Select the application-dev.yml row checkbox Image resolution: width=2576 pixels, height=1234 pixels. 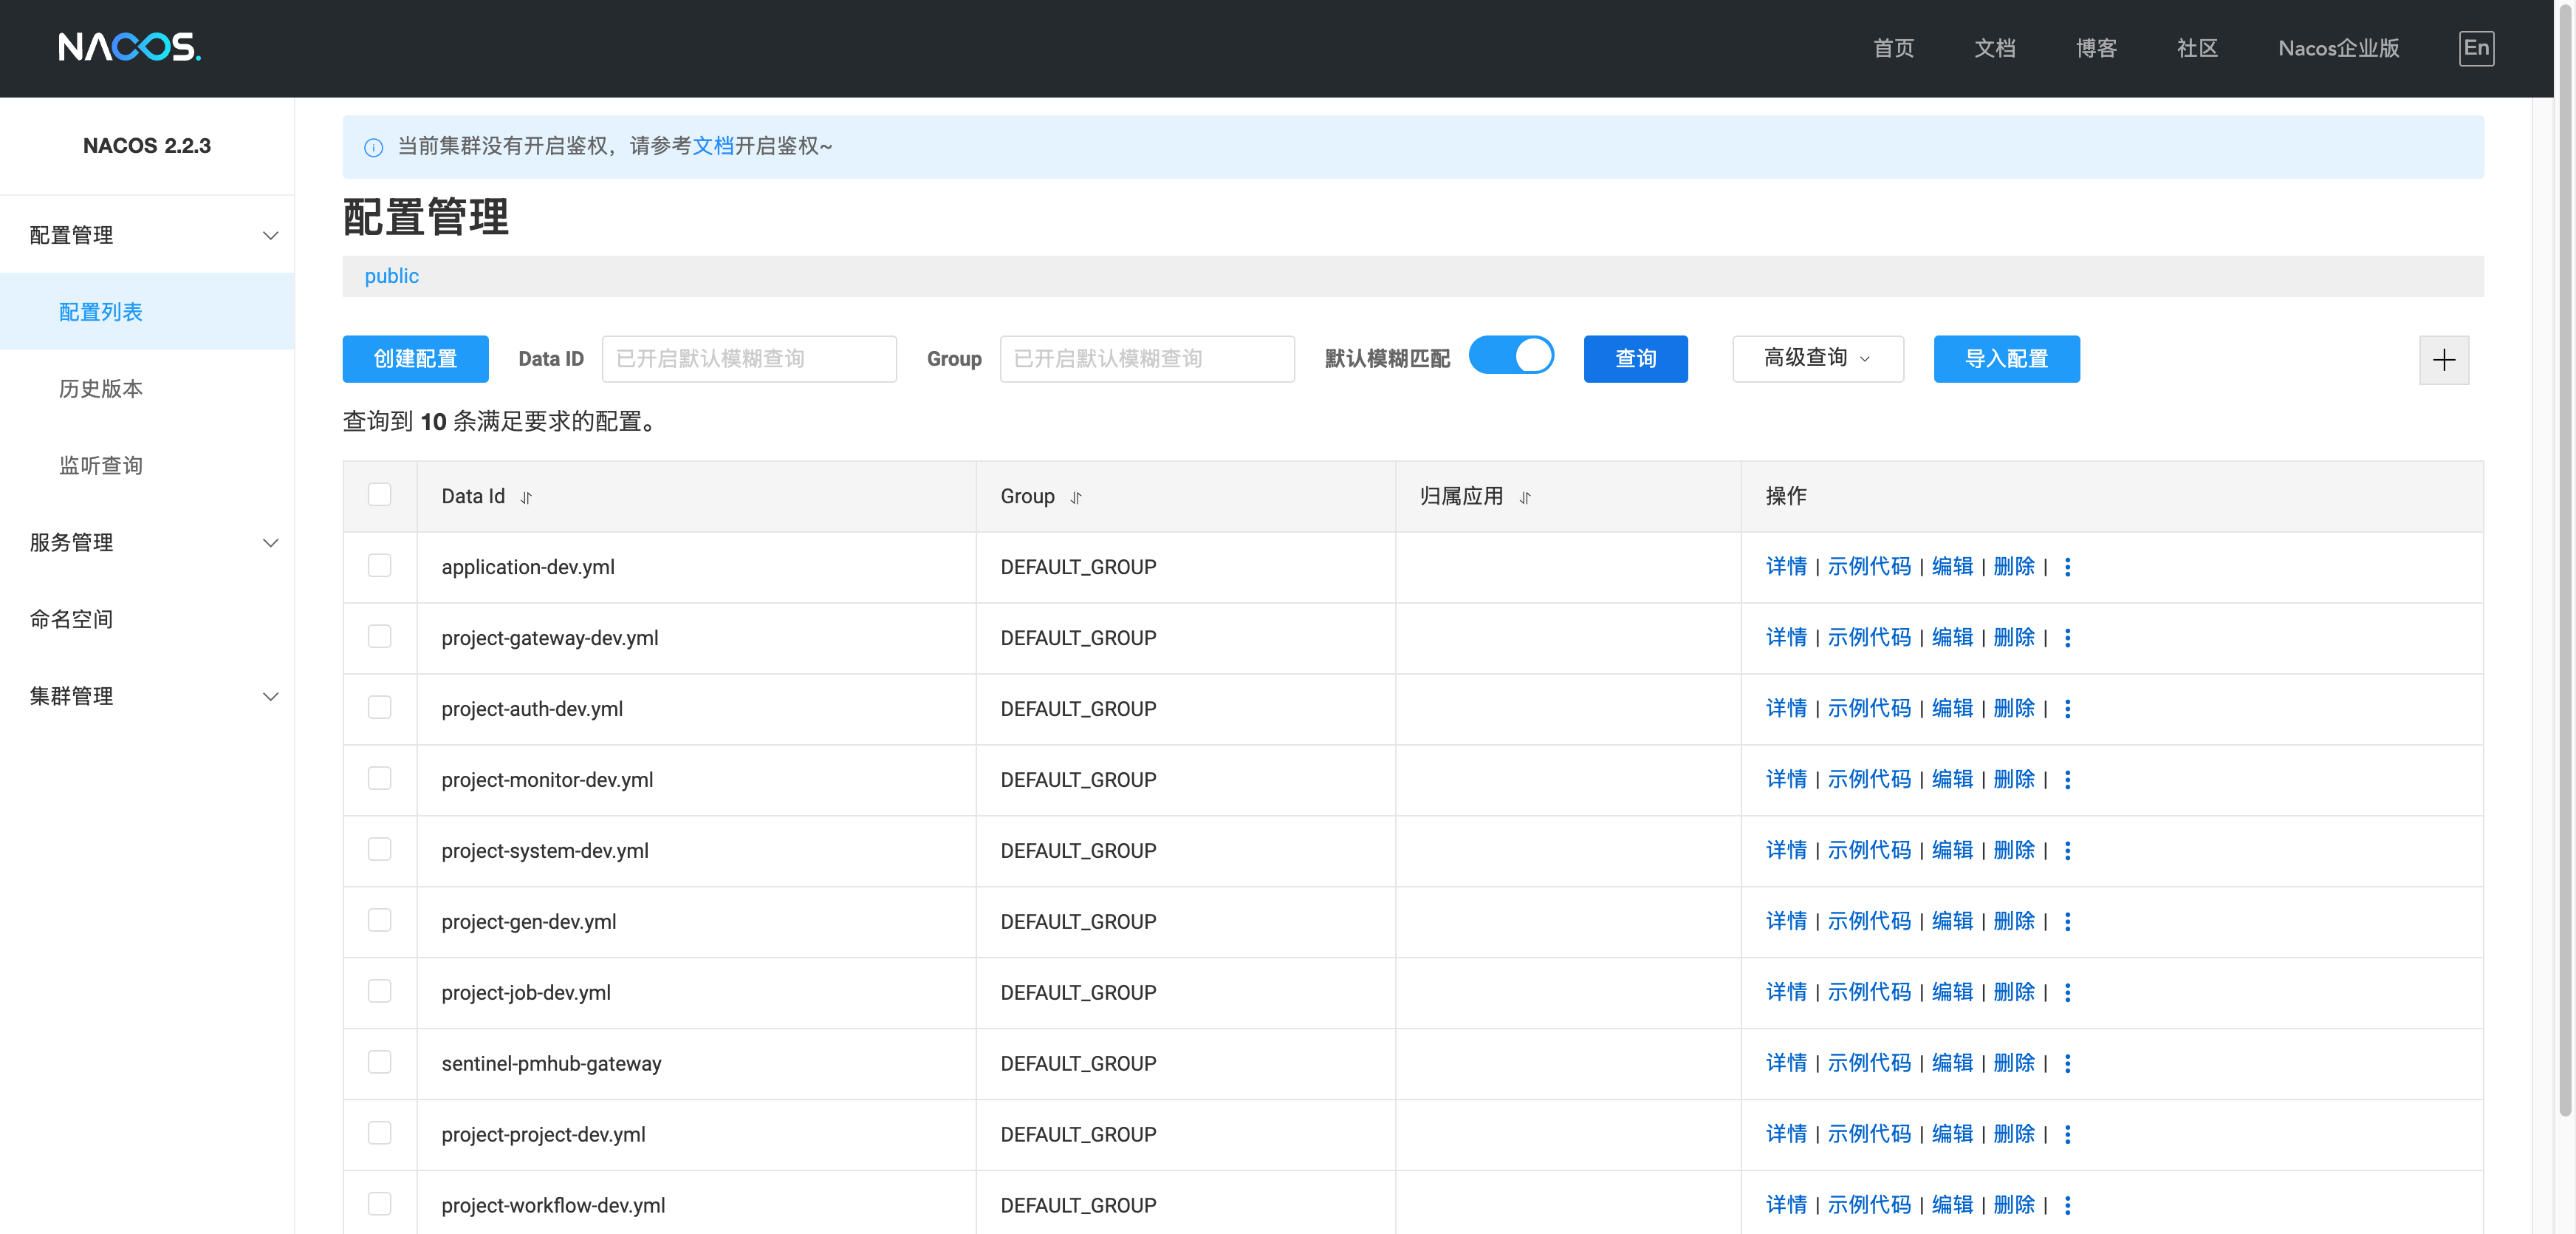(x=379, y=565)
